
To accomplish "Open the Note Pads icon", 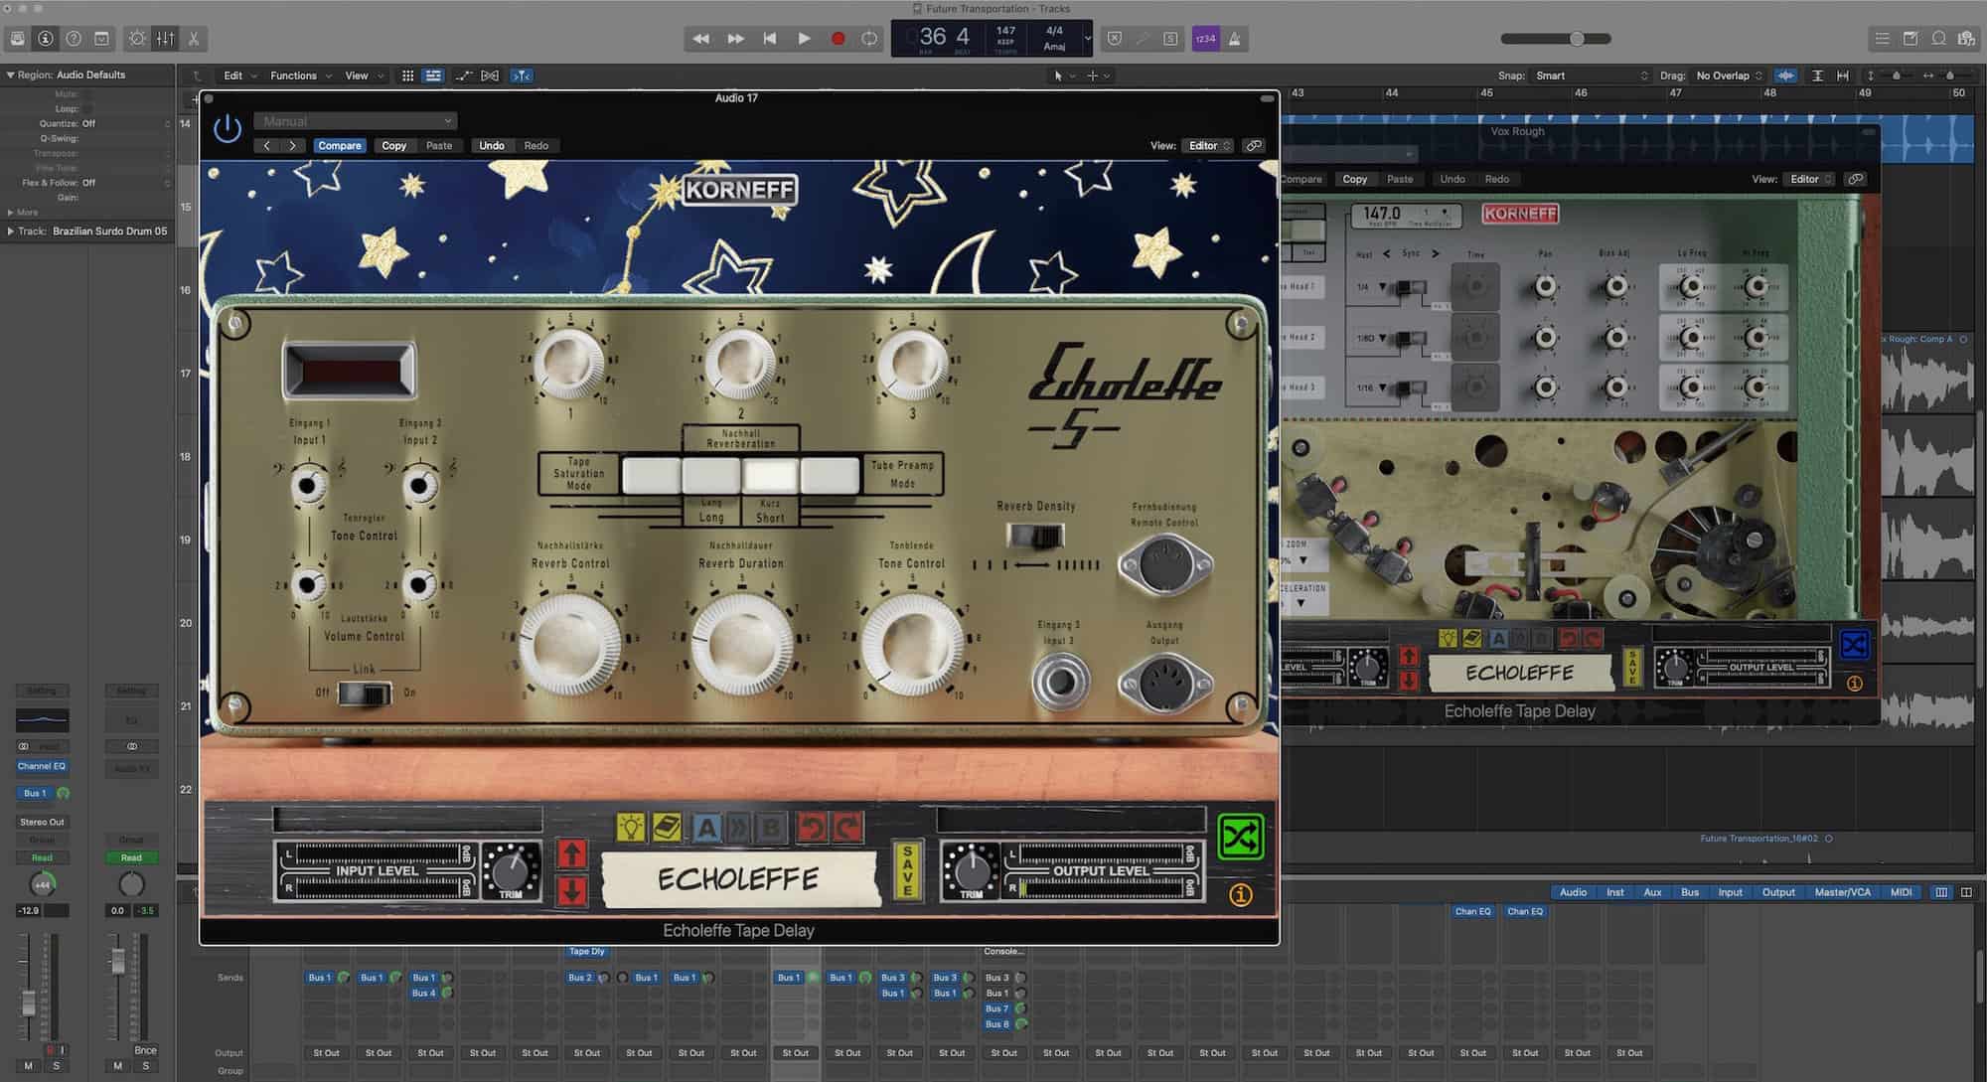I will point(1910,39).
